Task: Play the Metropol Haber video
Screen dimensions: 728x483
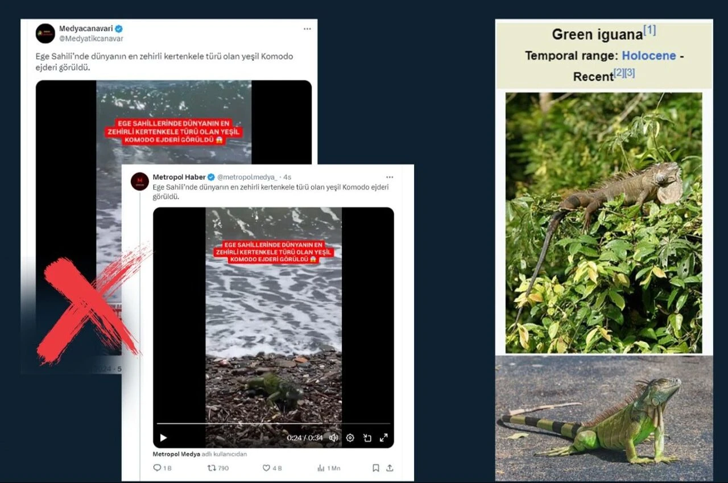Action: (x=163, y=437)
